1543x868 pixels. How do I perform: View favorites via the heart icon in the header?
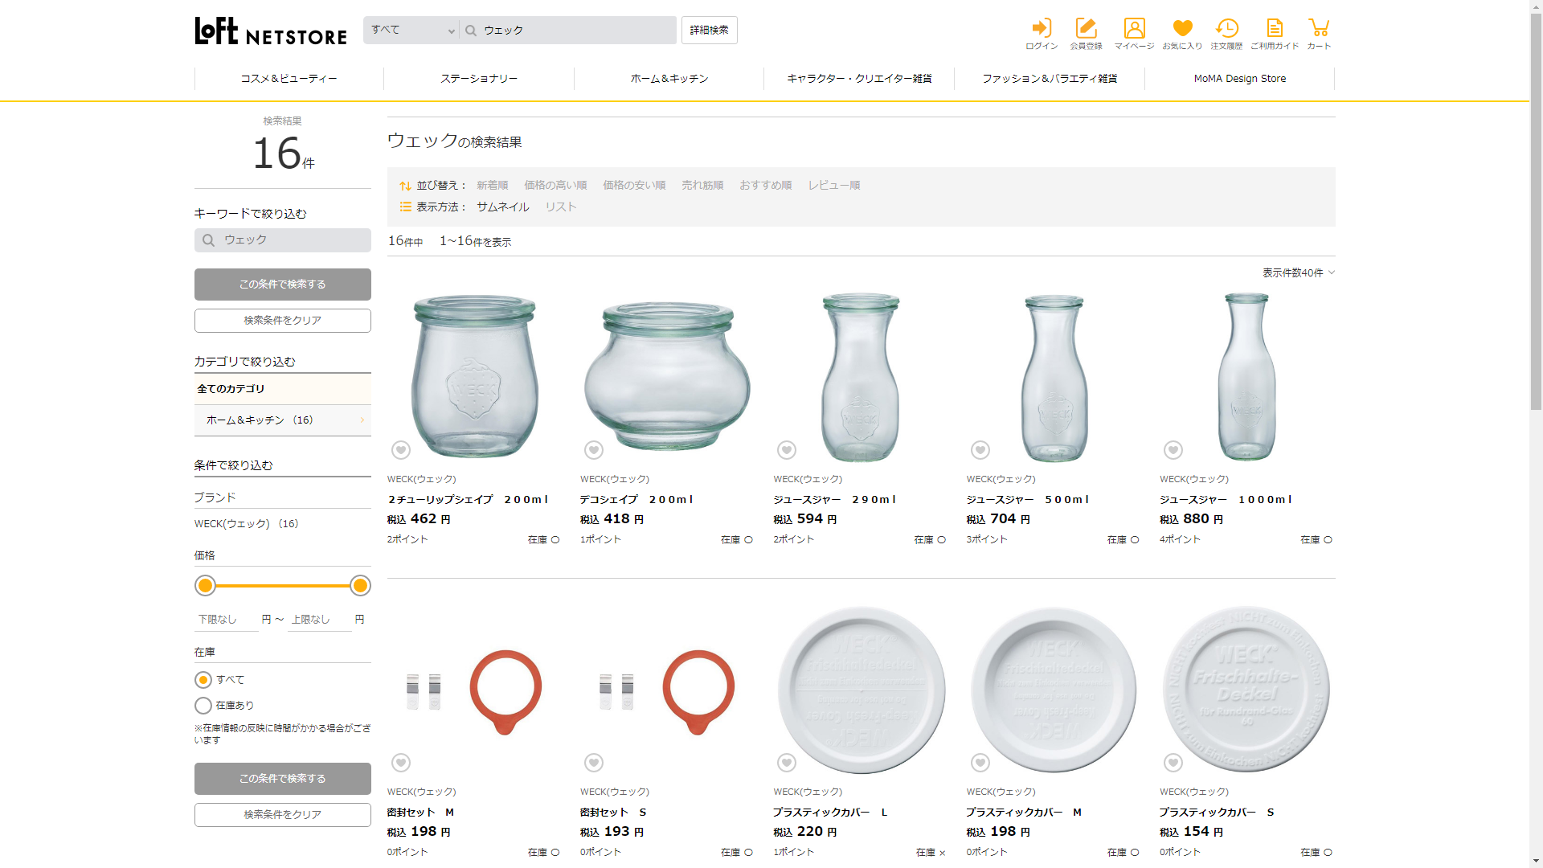click(x=1182, y=33)
